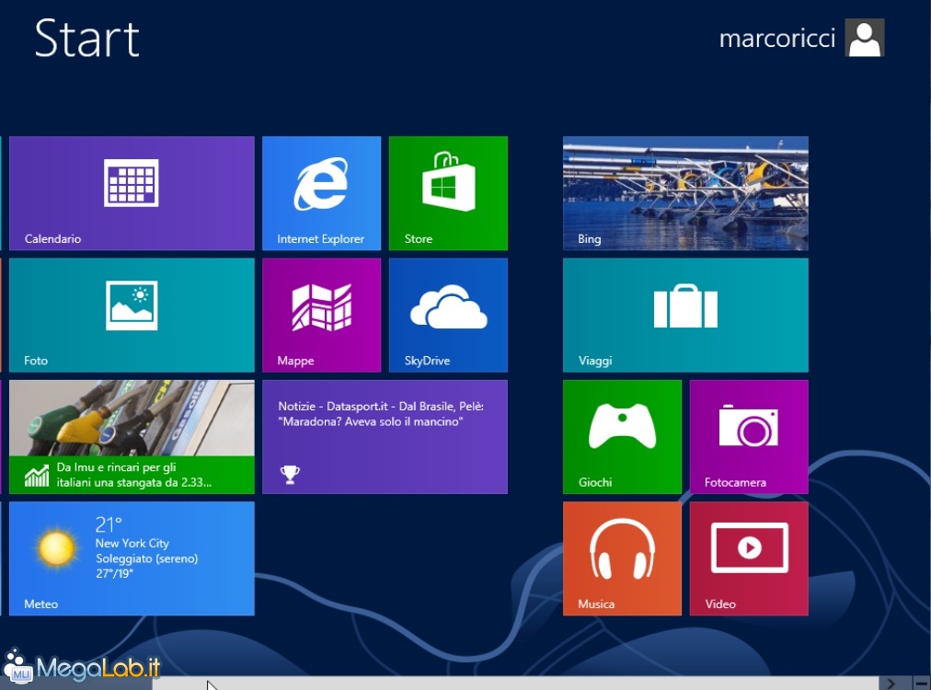Open the Video tile

tap(749, 558)
